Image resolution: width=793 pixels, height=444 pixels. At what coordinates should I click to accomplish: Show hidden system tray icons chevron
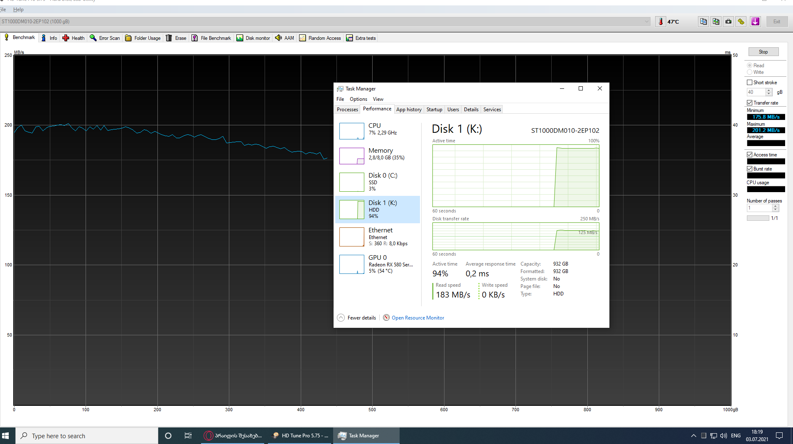click(693, 436)
